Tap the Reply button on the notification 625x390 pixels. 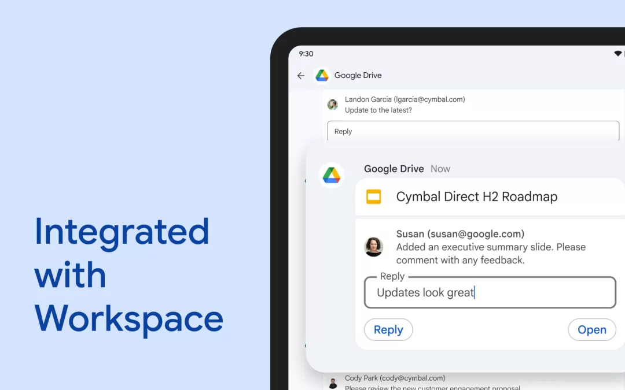[388, 329]
